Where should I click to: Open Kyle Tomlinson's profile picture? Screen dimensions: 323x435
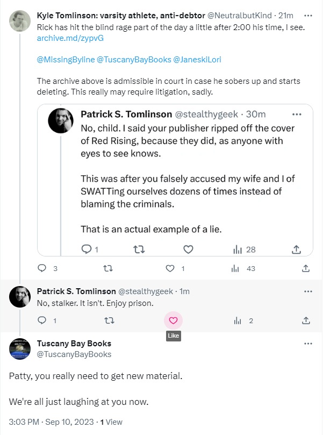(x=20, y=20)
